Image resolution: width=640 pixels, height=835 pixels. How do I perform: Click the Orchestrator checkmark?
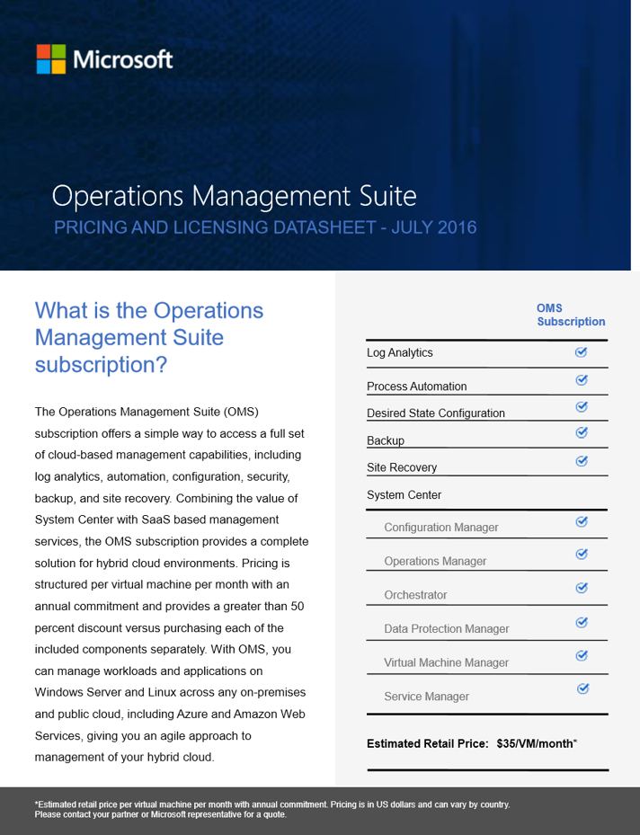582,587
